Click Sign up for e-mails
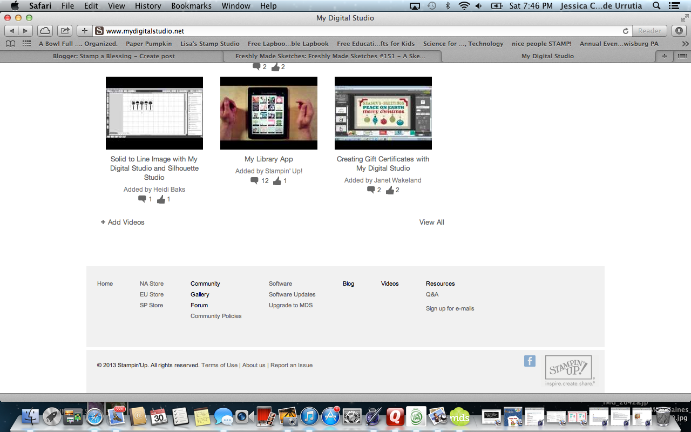691x432 pixels. pos(450,308)
